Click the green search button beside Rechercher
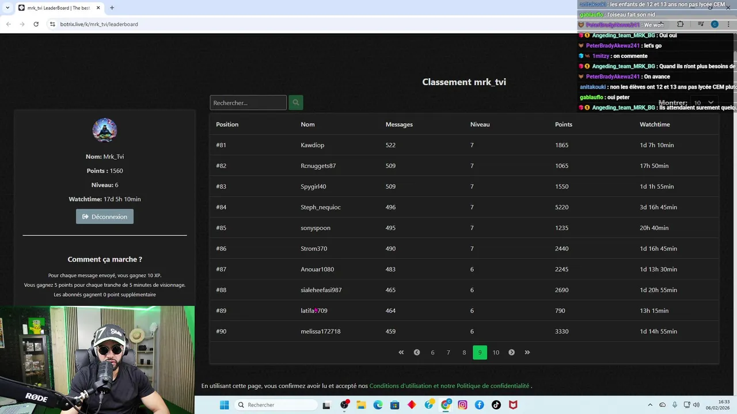737x414 pixels. [x=295, y=102]
